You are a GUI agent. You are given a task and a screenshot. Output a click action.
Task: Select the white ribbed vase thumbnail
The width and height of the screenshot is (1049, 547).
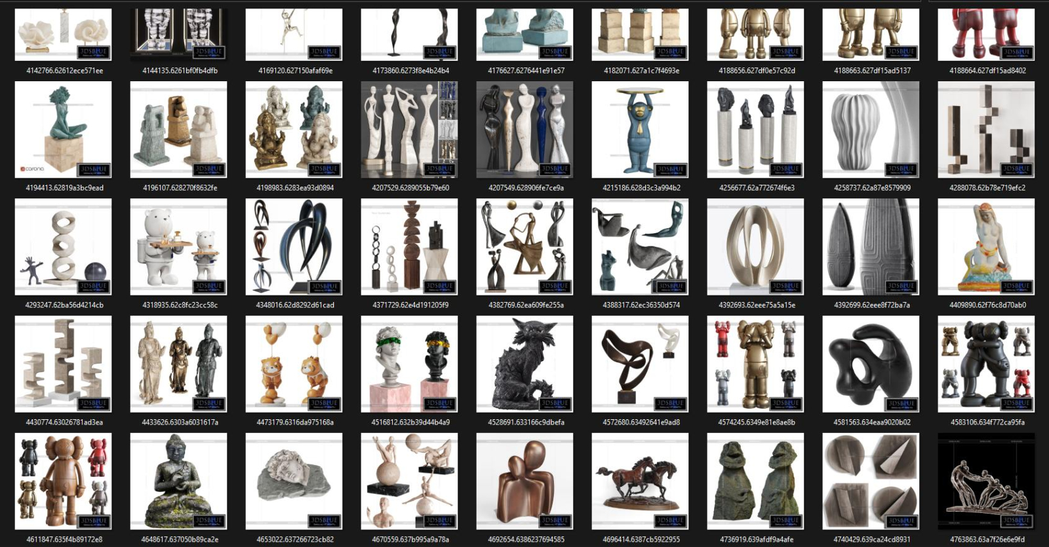coord(871,130)
